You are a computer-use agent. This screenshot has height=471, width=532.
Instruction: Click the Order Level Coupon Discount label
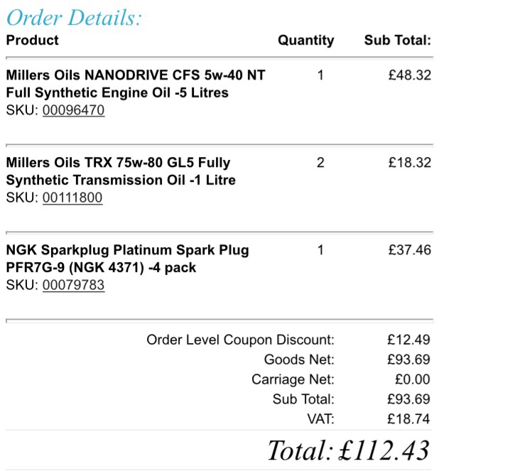coord(241,340)
